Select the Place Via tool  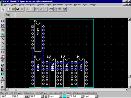pos(3,34)
